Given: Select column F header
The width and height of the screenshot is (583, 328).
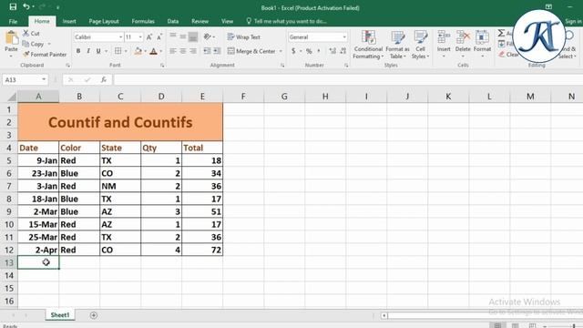Looking at the screenshot, I should [243, 97].
